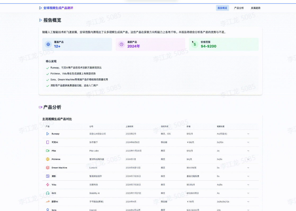Screen dimensions: 296x211
Task: Click the 全球视频生成产品测评 site title
Action: click(58, 8)
